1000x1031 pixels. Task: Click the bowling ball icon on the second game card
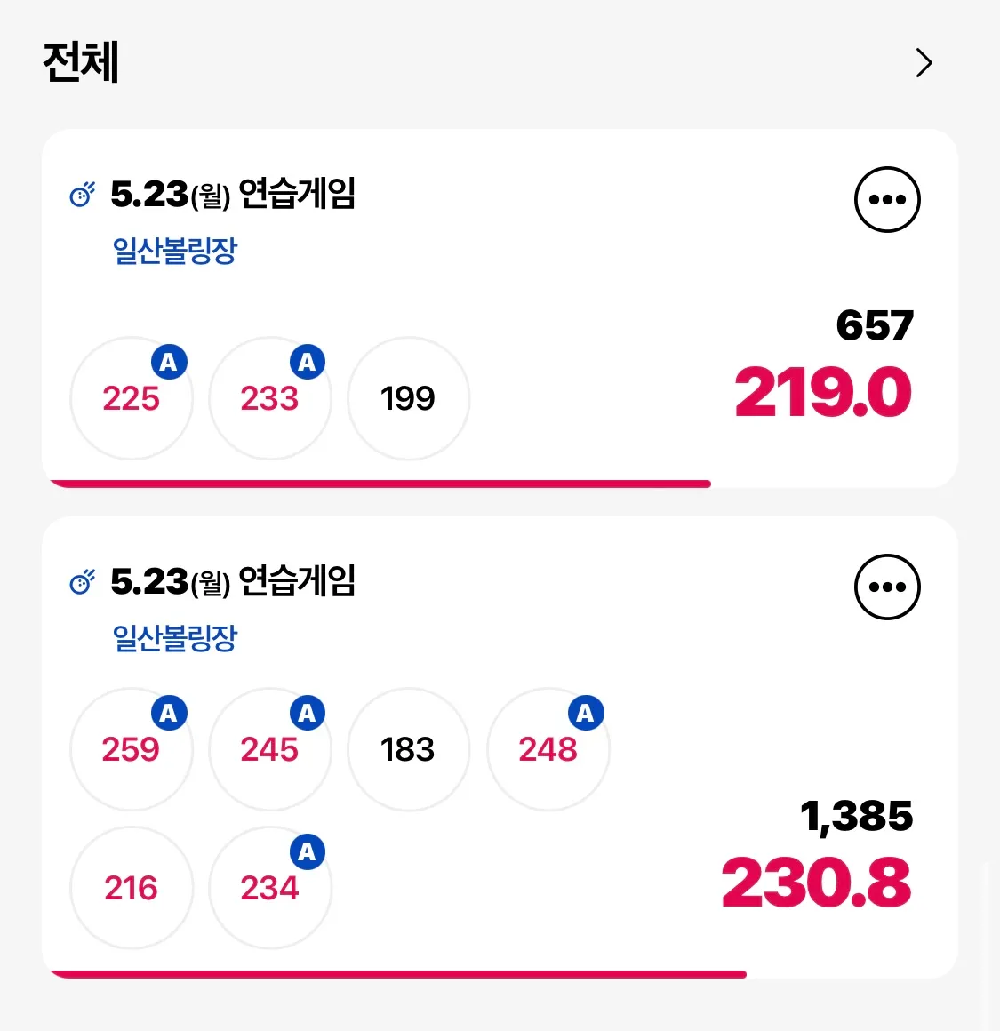(x=81, y=581)
